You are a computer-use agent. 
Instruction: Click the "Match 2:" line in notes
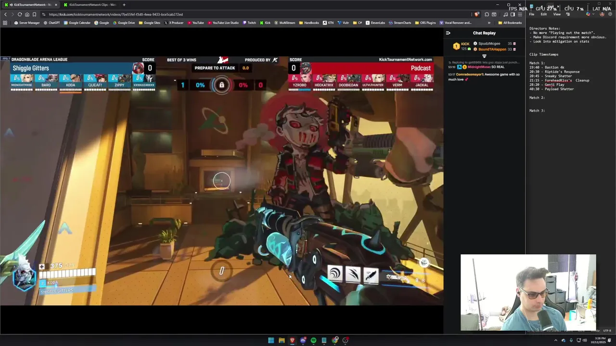pos(537,98)
